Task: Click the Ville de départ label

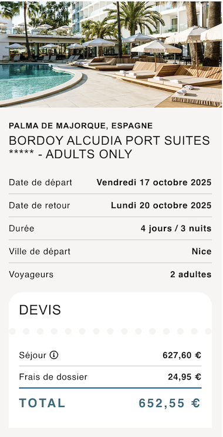Action: [x=40, y=251]
